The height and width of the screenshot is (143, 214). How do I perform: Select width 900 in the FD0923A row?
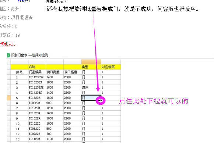[55, 103]
